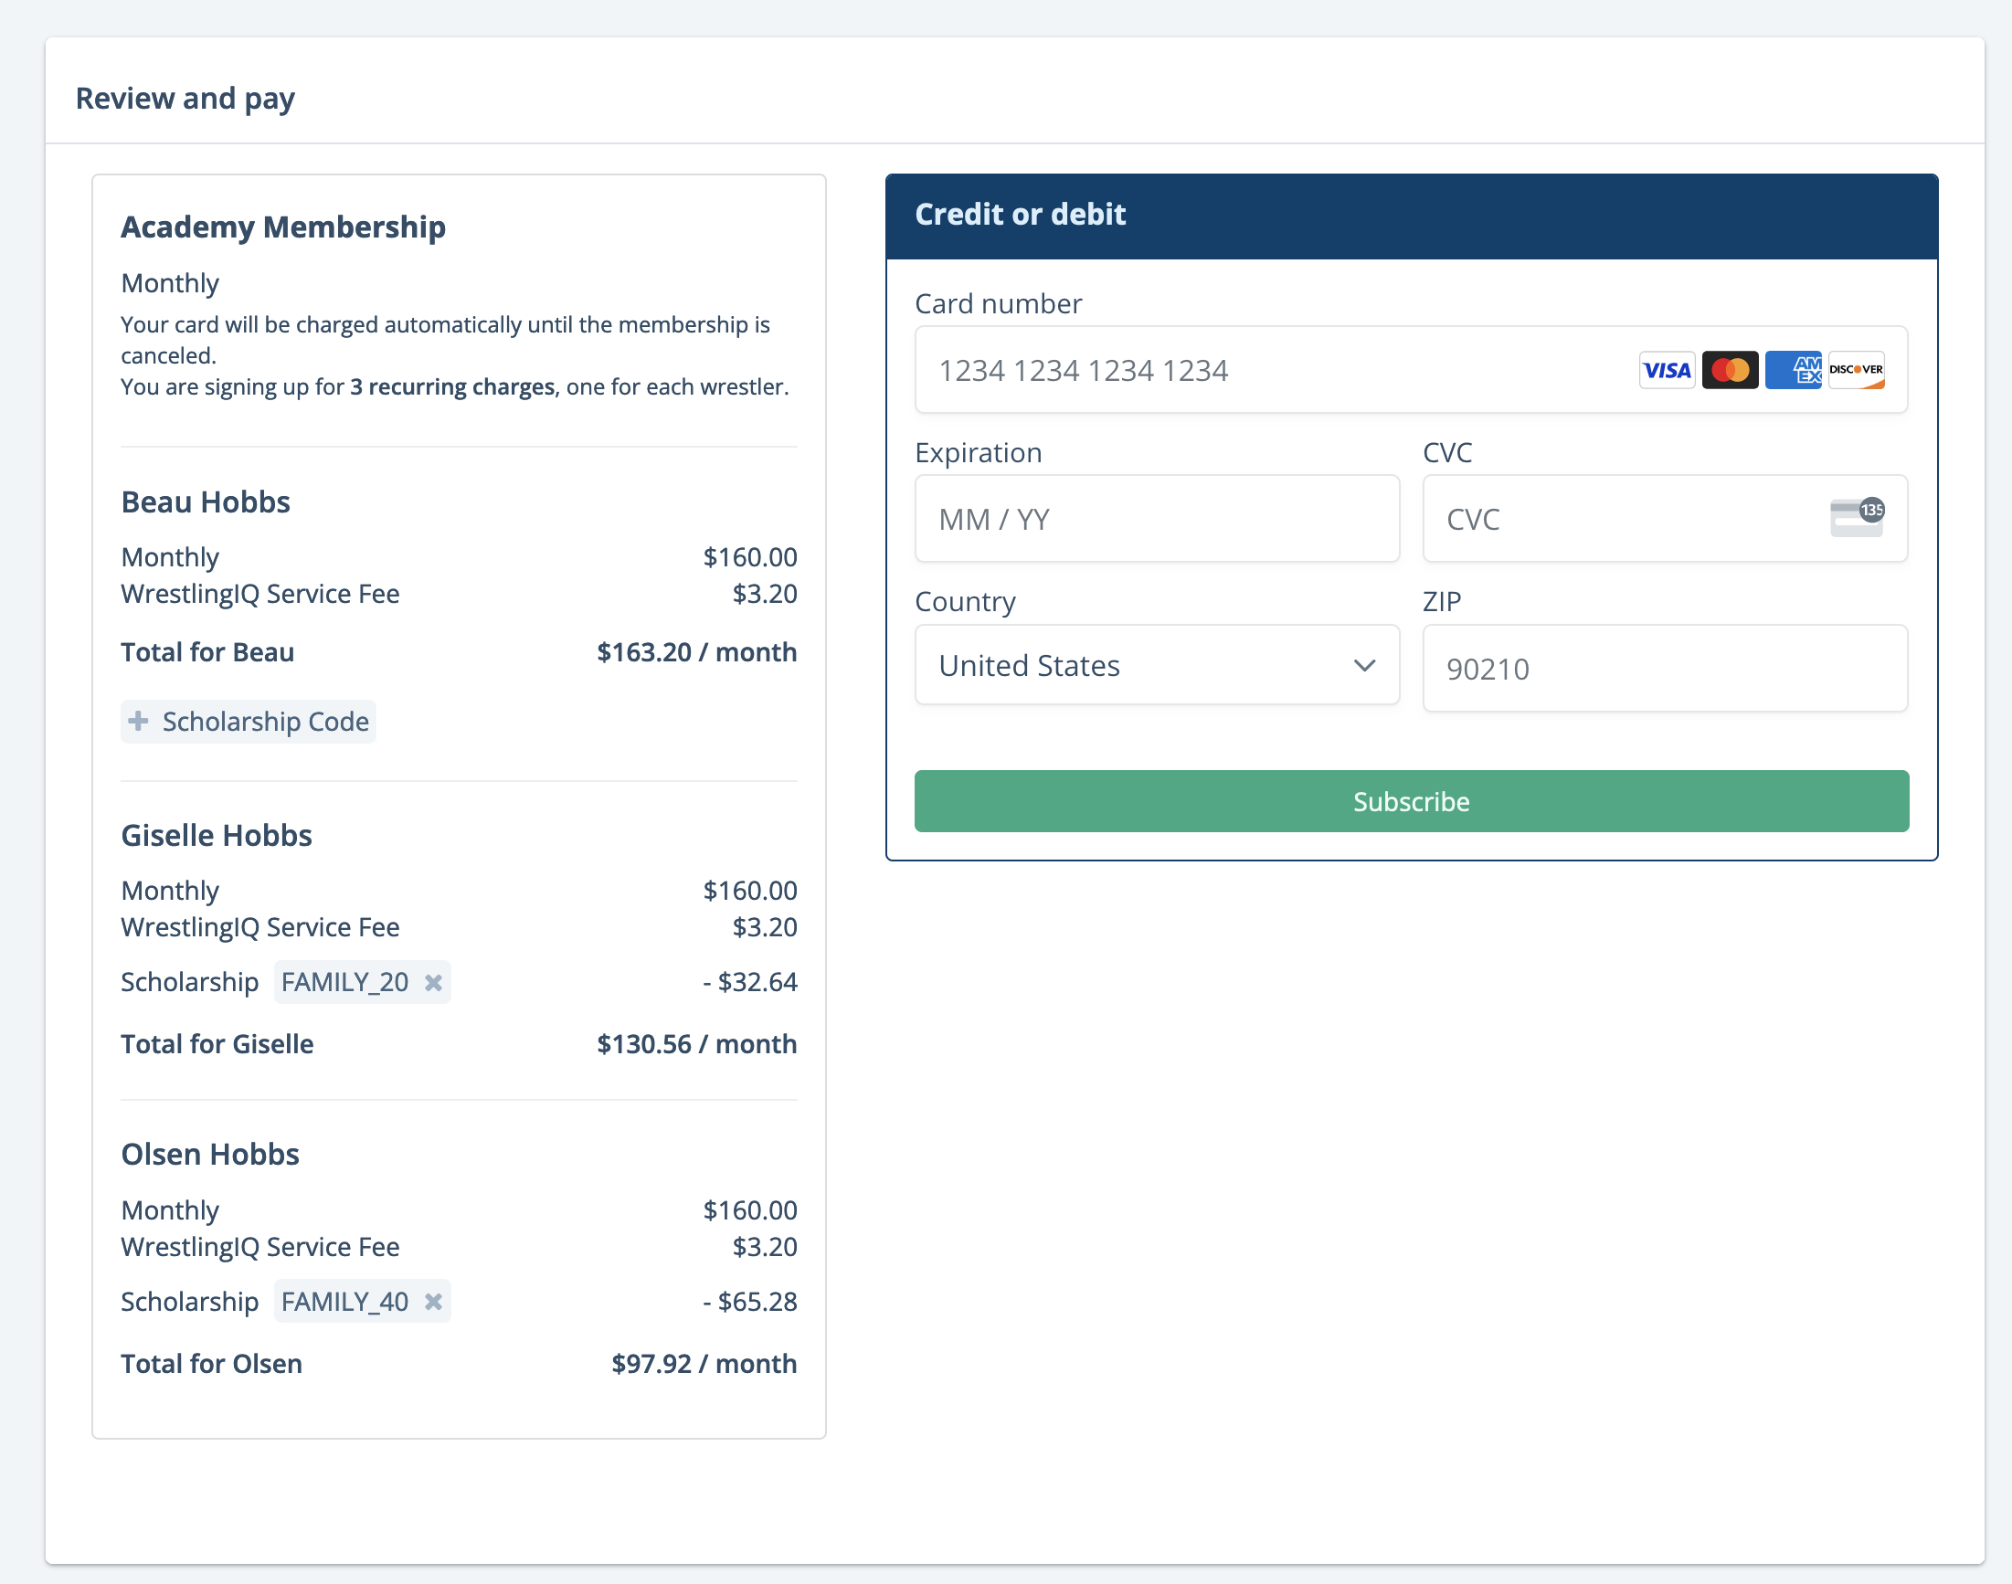Focus the Expiration MM / YY field

pyautogui.click(x=1157, y=519)
